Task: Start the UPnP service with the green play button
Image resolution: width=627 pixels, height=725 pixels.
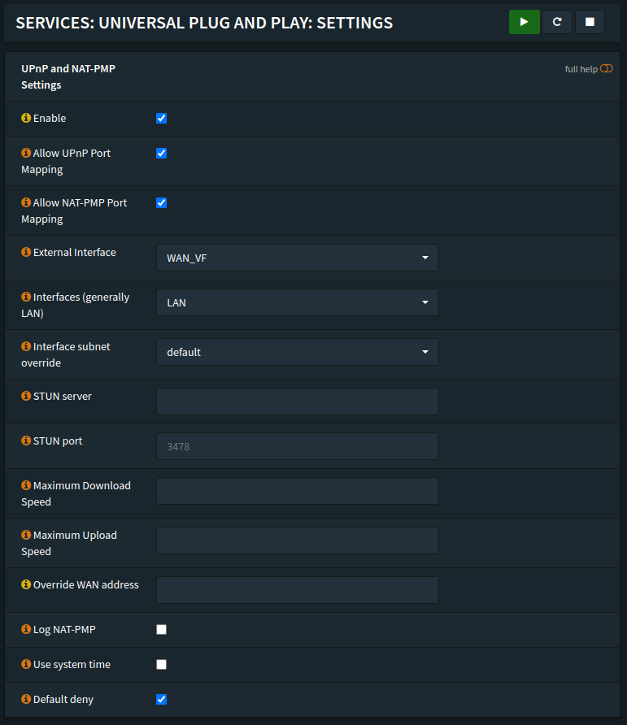Action: (524, 22)
